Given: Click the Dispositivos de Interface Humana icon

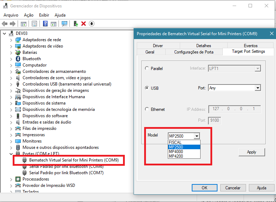Looking at the screenshot, I should pyautogui.click(x=18, y=97).
